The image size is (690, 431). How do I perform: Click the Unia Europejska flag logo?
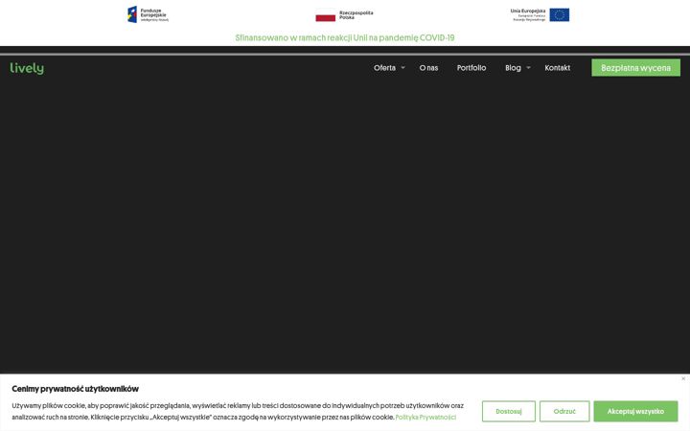click(x=540, y=15)
